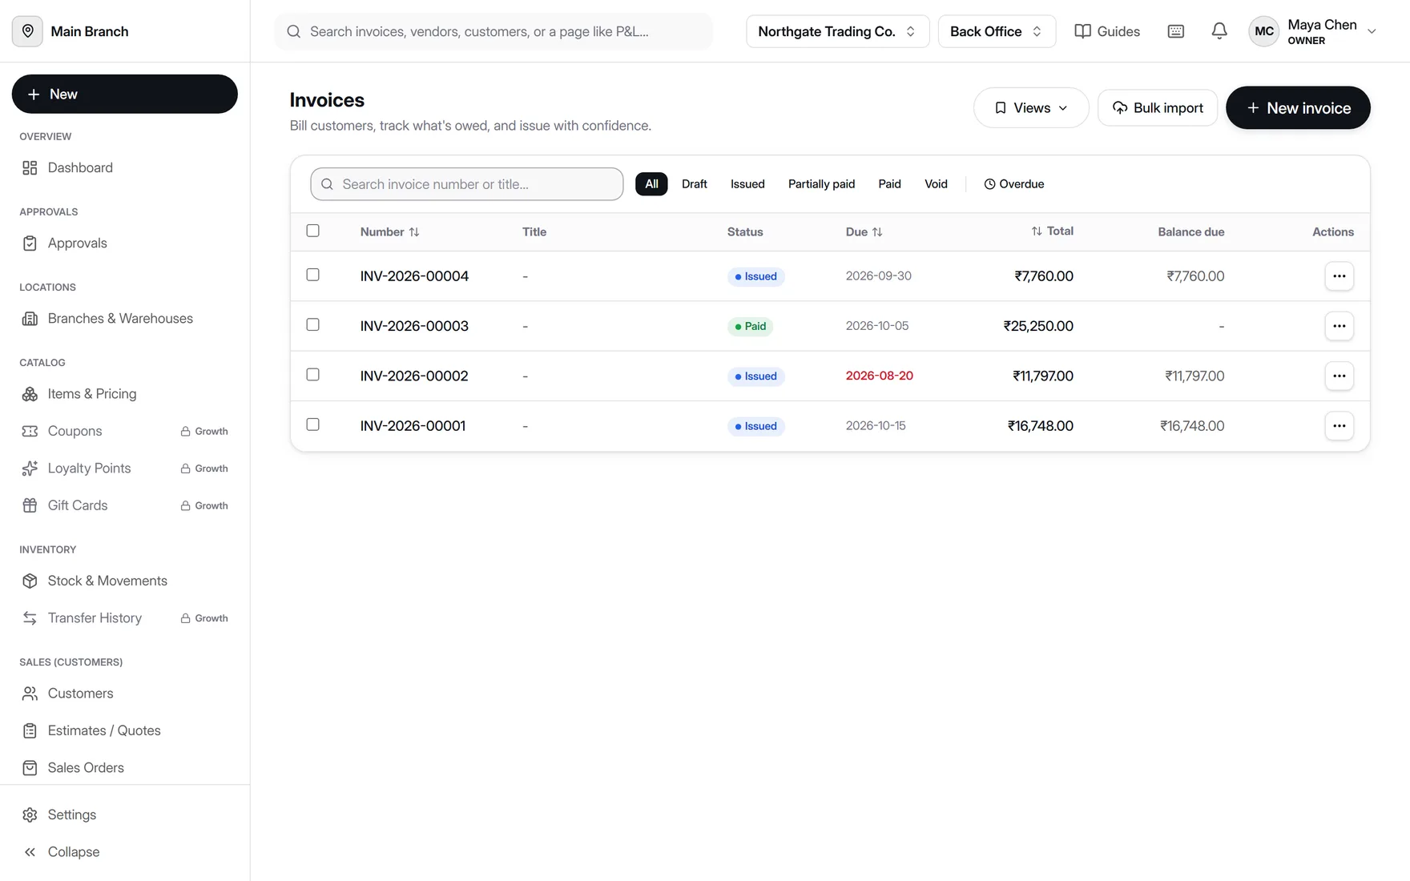Sort invoices by Number column

click(390, 231)
